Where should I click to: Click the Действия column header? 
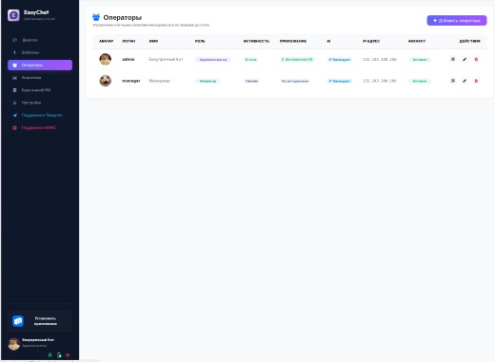coord(469,41)
